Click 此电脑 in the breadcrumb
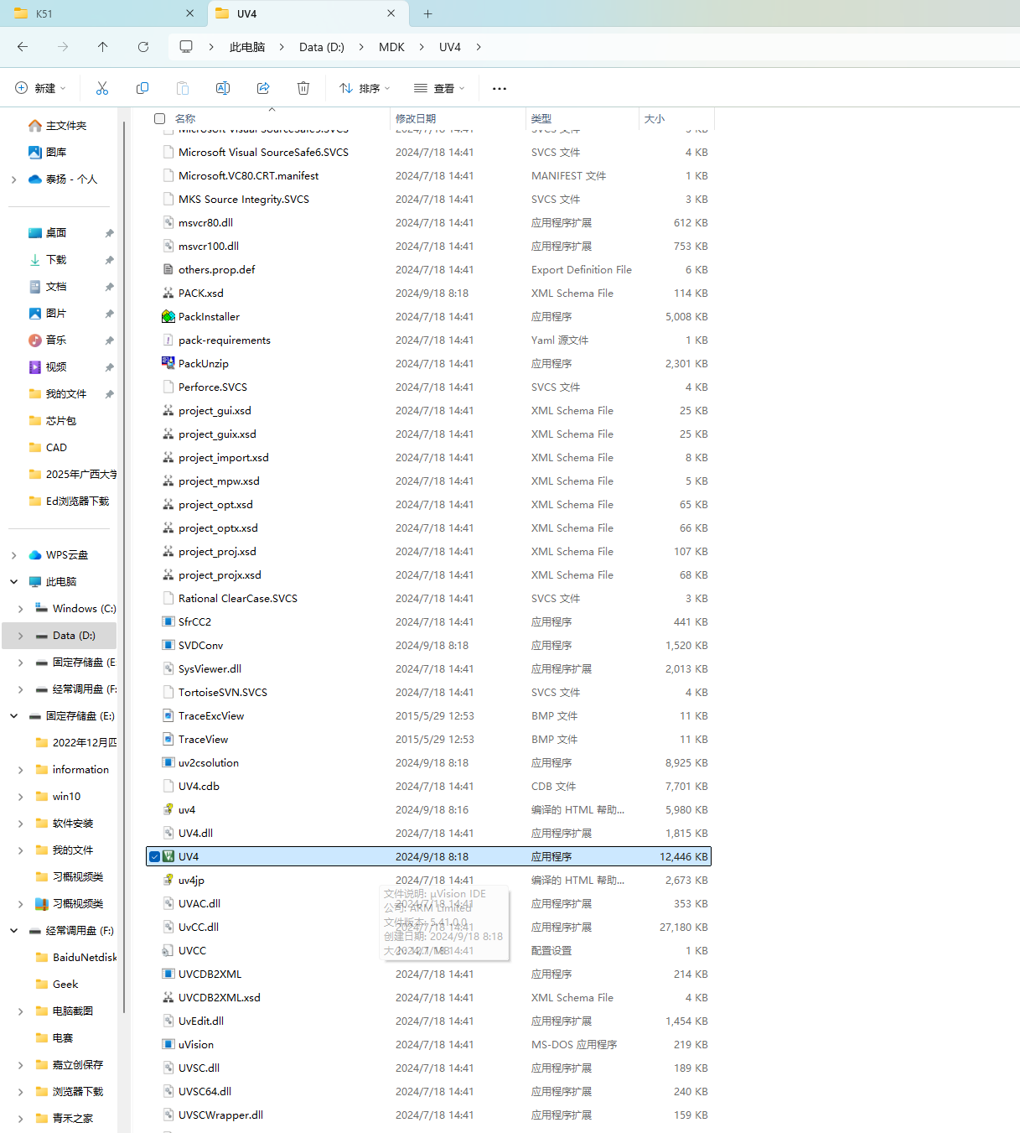Viewport: 1020px width, 1133px height. pos(247,47)
